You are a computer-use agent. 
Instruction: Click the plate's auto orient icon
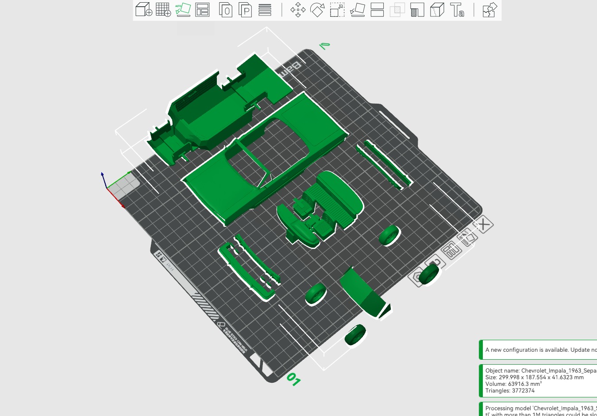pyautogui.click(x=467, y=238)
